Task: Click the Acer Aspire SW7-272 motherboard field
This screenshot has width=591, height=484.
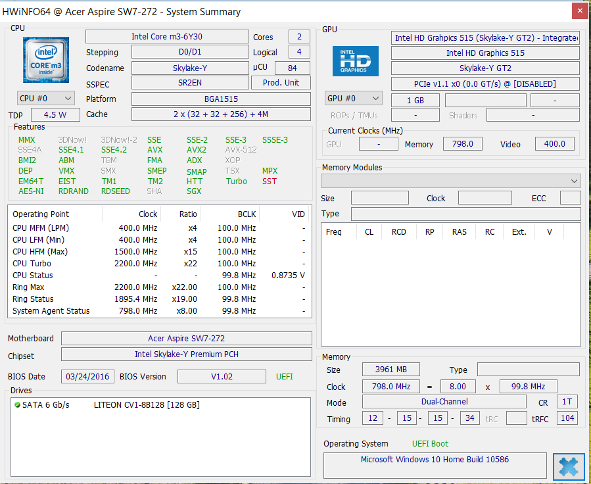Action: point(186,339)
